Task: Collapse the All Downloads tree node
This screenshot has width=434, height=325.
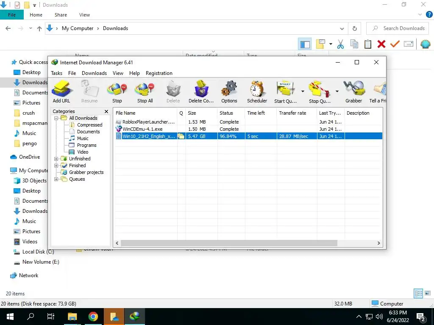Action: coord(56,118)
